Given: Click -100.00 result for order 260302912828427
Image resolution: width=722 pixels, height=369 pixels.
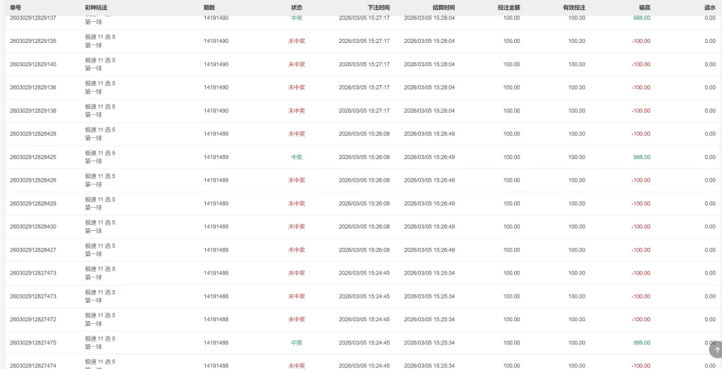Looking at the screenshot, I should [640, 250].
